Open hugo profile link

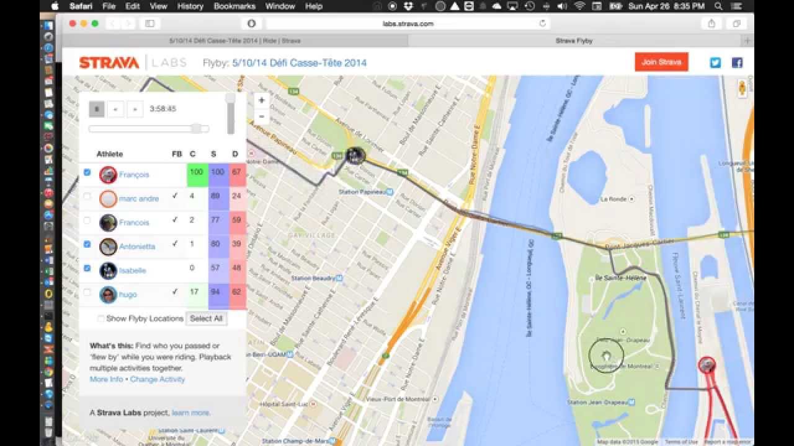pyautogui.click(x=128, y=294)
